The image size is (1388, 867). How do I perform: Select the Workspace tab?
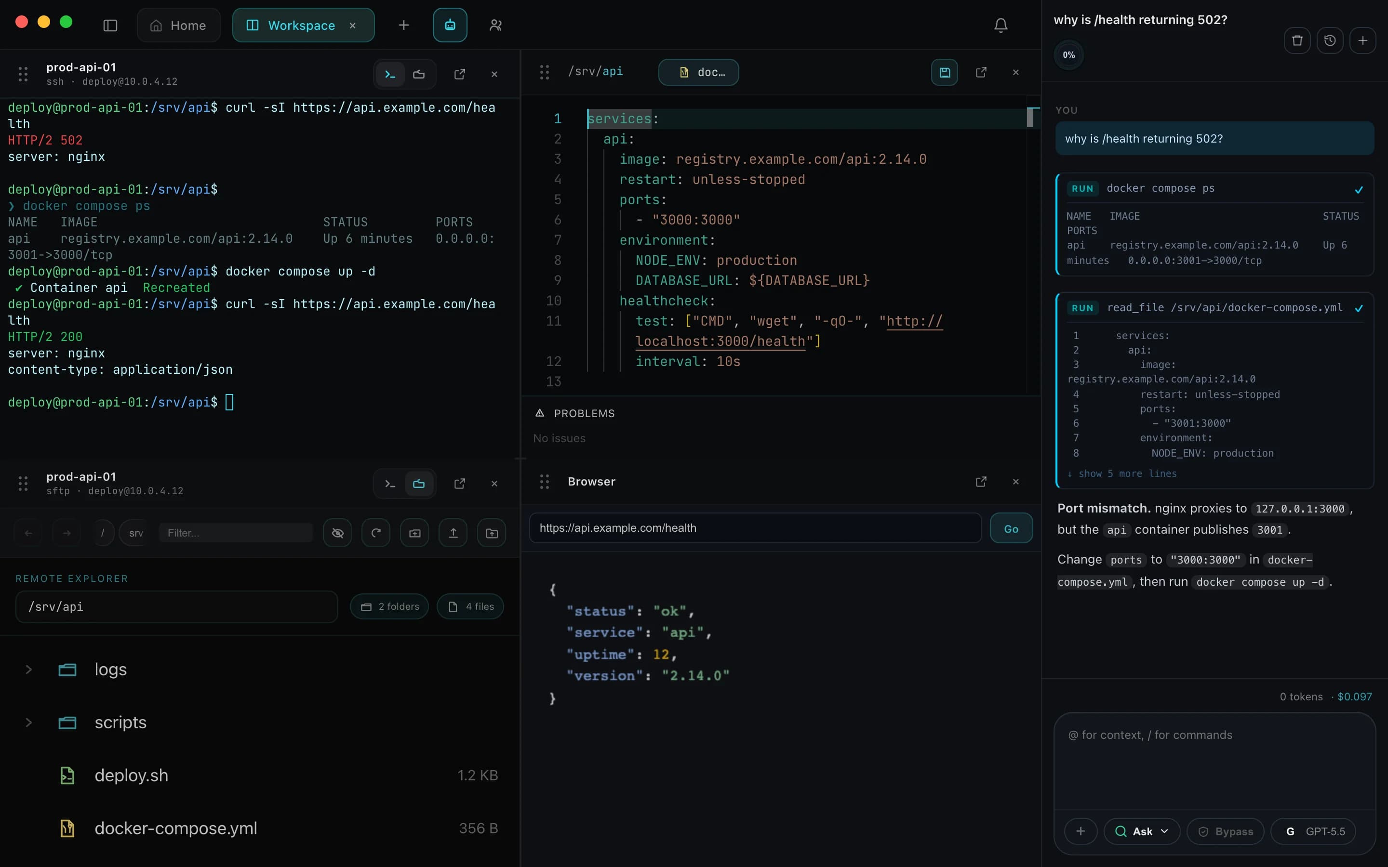[x=303, y=25]
